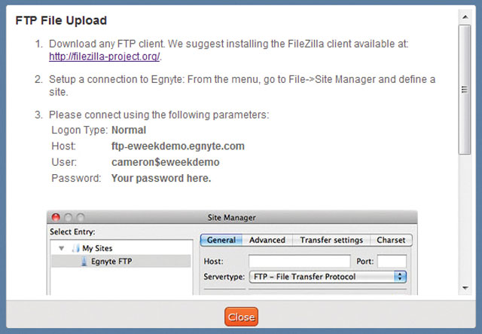Switch to the Advanced tab
482x334 pixels.
coord(267,240)
